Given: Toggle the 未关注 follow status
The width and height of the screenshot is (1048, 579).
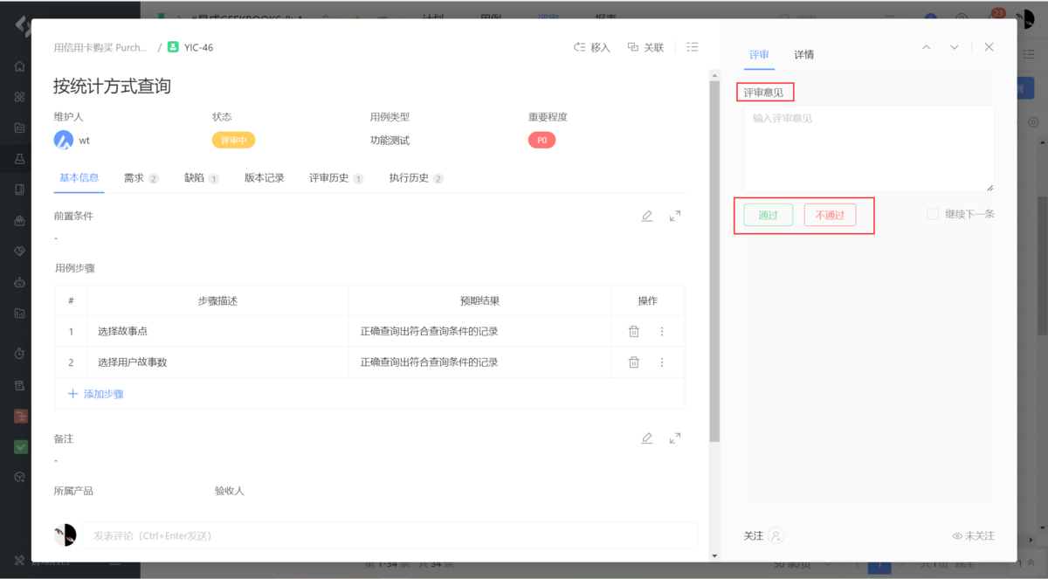Looking at the screenshot, I should [x=973, y=535].
